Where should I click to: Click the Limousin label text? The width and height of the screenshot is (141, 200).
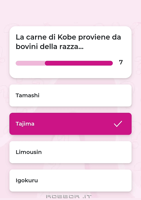point(29,152)
